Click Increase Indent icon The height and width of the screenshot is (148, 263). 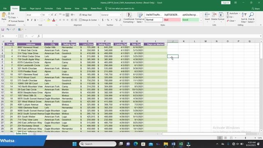tap(76, 20)
